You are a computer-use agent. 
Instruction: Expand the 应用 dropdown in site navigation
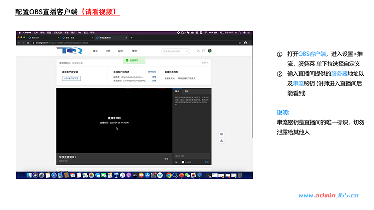tap(121, 51)
